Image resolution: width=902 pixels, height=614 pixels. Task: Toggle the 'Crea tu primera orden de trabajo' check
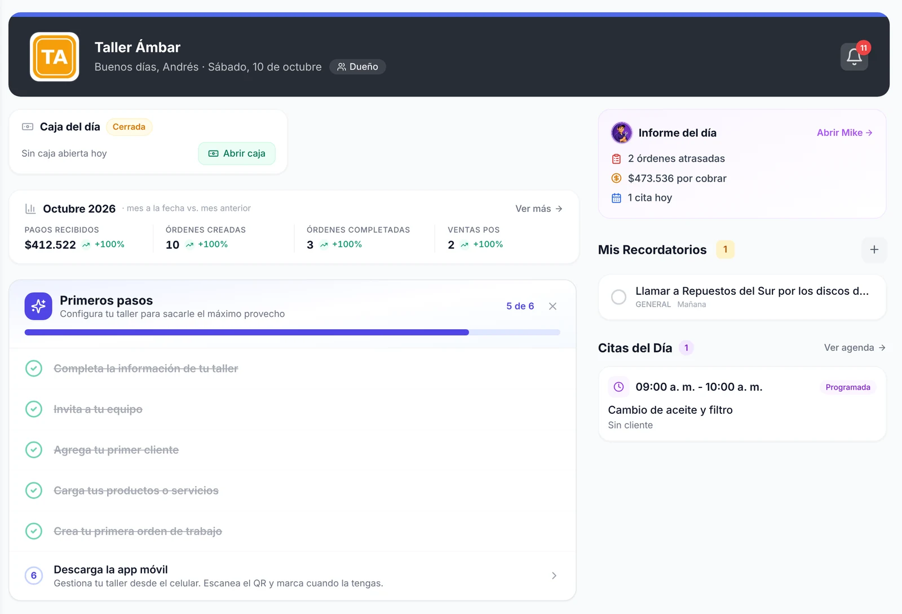click(34, 531)
